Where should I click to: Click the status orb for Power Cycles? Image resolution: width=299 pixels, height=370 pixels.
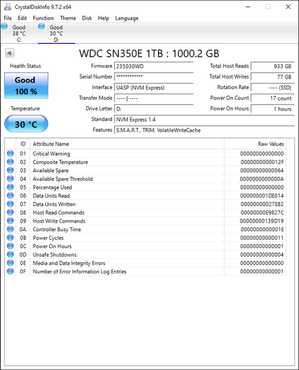click(10, 238)
